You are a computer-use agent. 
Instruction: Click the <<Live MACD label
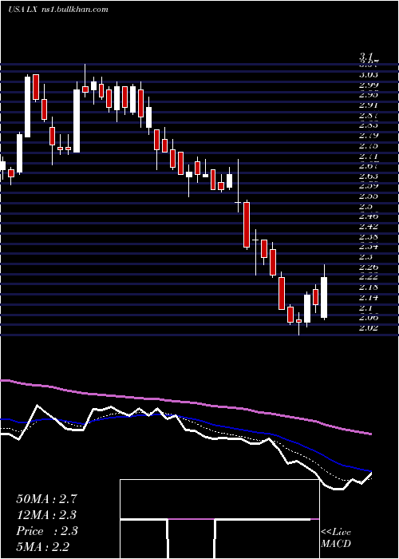coord(336,537)
